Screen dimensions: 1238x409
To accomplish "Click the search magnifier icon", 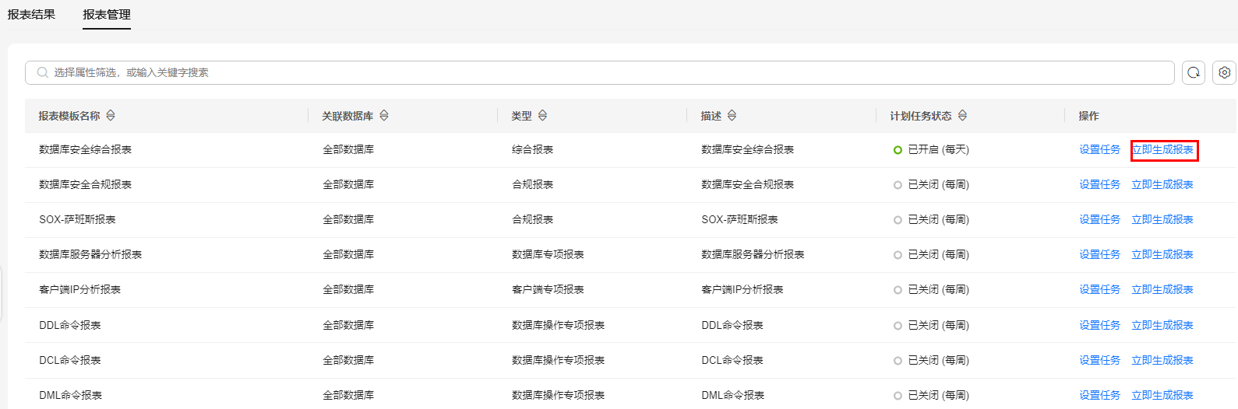I will coord(42,72).
